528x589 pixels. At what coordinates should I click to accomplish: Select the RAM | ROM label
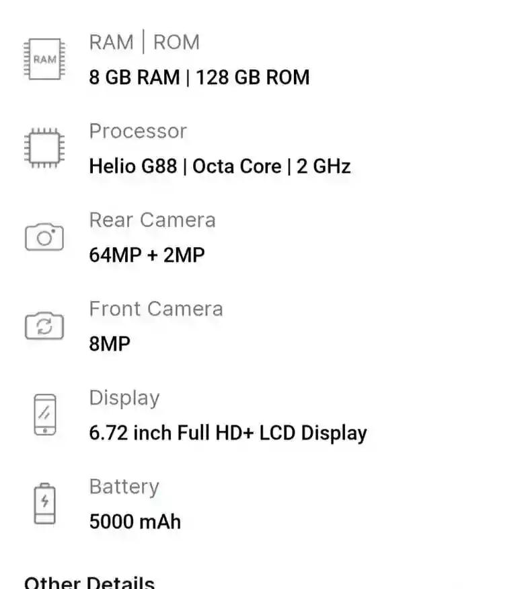145,42
